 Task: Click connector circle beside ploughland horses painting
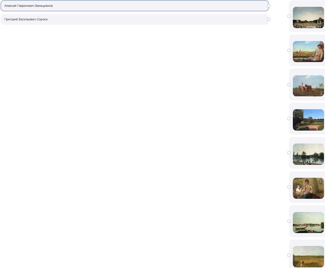tap(289, 84)
